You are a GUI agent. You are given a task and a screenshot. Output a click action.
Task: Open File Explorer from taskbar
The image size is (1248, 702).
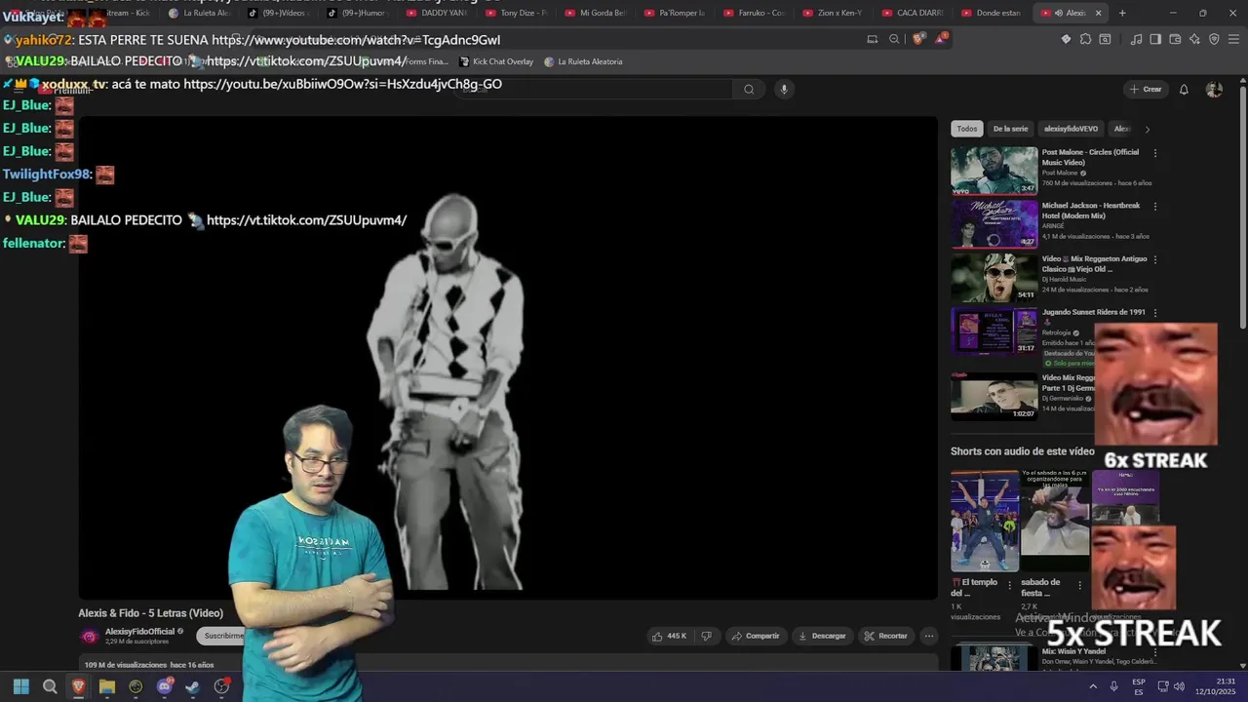tap(107, 686)
